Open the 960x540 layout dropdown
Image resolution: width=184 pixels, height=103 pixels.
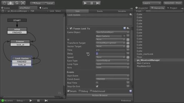(x=173, y=3)
